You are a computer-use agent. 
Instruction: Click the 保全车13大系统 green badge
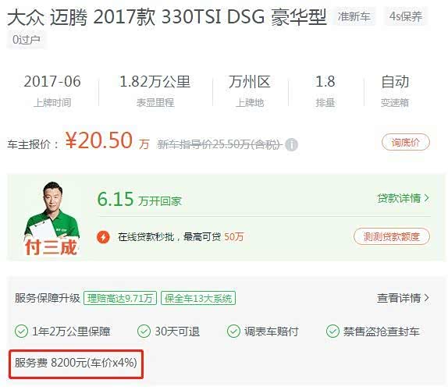[x=198, y=299]
